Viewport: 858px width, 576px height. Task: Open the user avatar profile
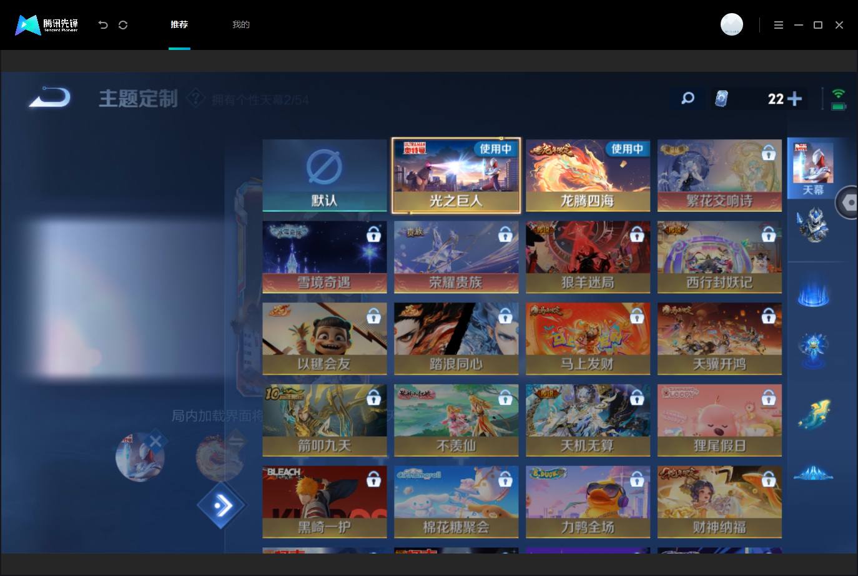coord(732,24)
